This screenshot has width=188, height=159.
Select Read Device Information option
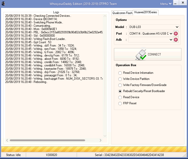click(x=136, y=73)
